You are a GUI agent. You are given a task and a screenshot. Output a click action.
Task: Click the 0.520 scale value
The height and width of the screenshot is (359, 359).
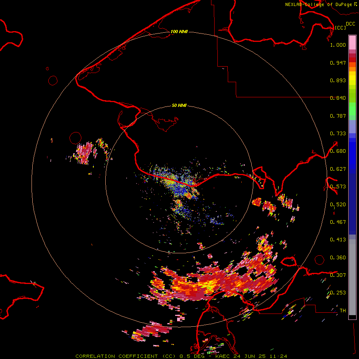(338, 205)
